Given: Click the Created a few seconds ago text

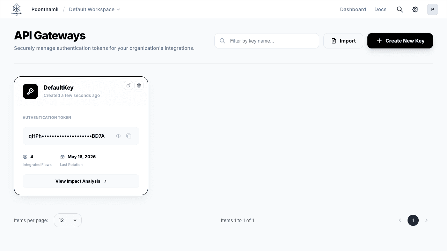Looking at the screenshot, I should pyautogui.click(x=72, y=96).
